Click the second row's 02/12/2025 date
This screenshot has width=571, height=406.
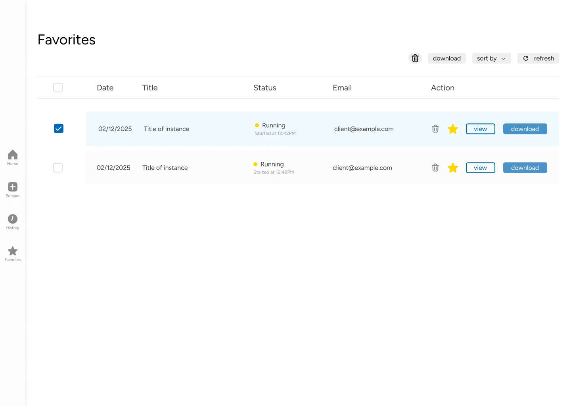tap(113, 168)
